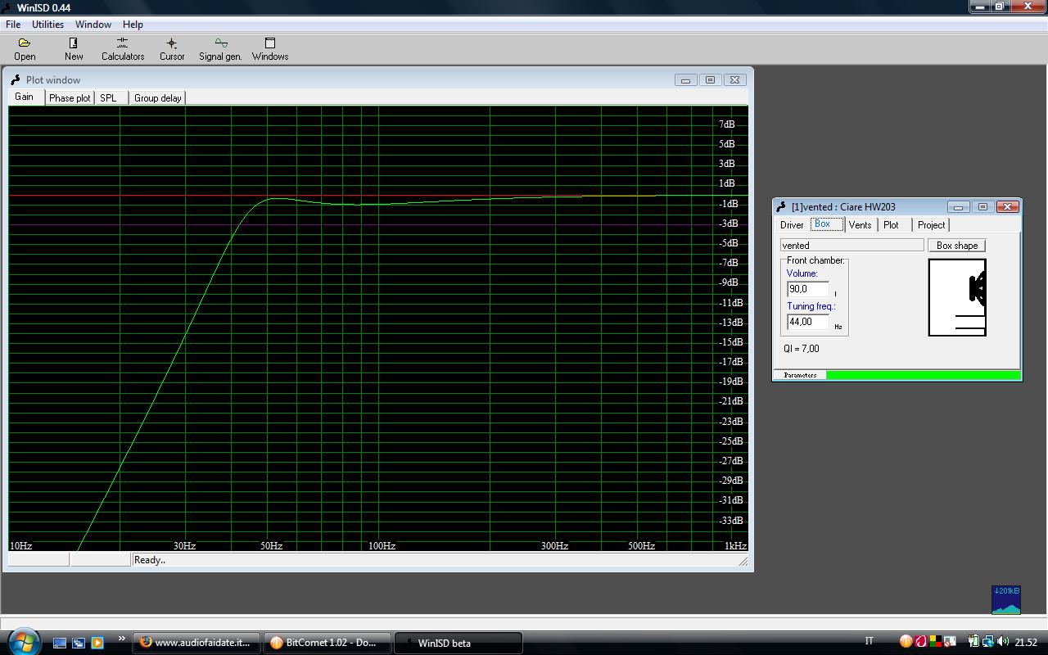Open the File menu

(x=13, y=25)
